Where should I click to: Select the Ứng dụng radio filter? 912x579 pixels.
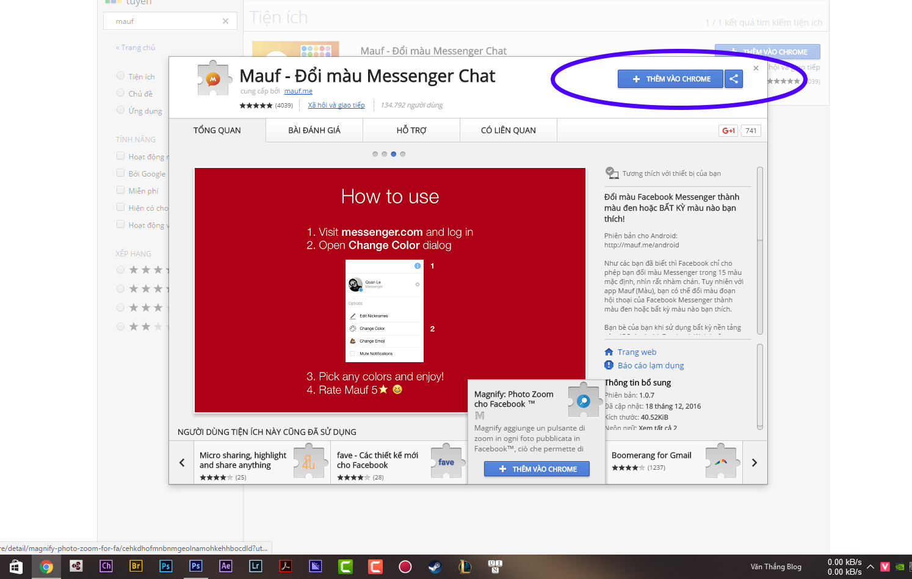[x=121, y=111]
